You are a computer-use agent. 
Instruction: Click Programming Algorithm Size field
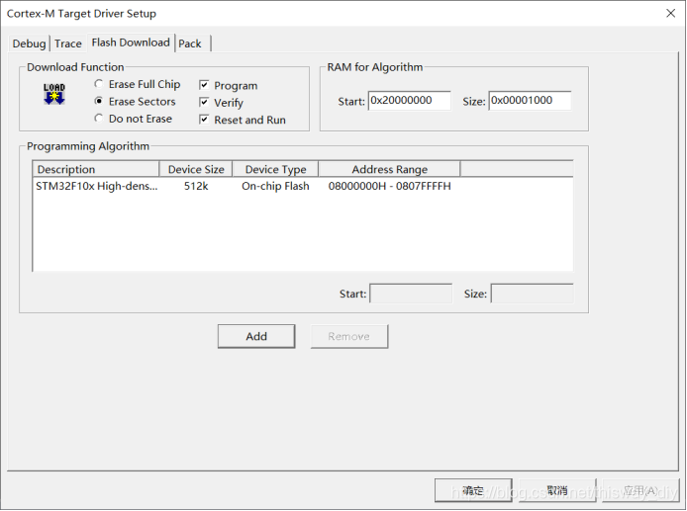pos(532,294)
